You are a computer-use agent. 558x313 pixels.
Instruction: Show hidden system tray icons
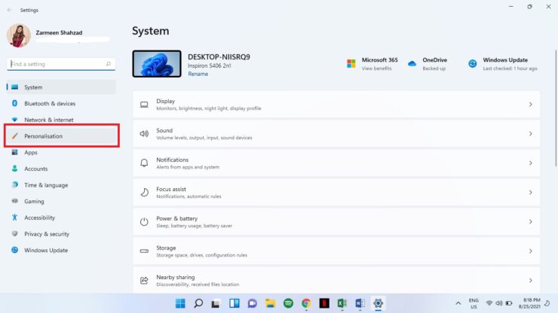coord(458,303)
